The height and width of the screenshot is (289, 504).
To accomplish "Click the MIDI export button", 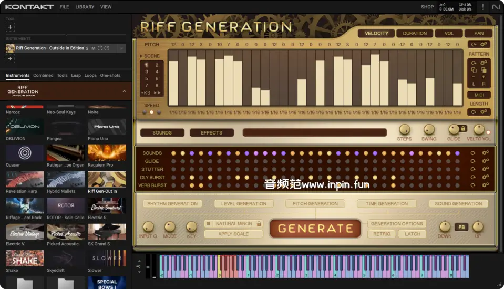I will tap(479, 95).
